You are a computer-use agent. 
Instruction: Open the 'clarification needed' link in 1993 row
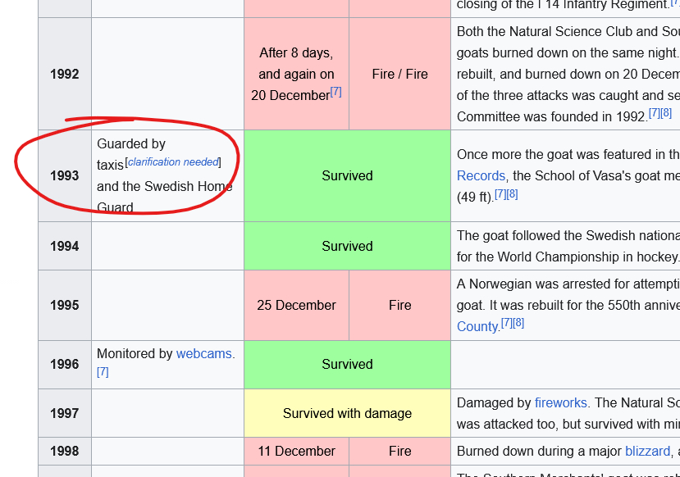[174, 162]
